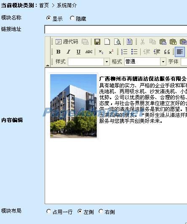Viewport: 187px width, 224px height.
Task: Click the cut scissors icon
Action: [x=142, y=42]
